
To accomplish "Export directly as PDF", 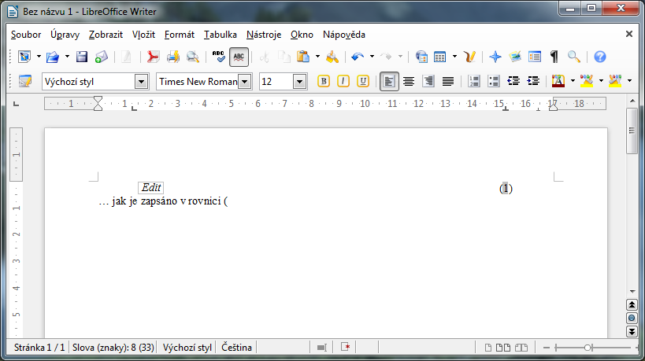I will [x=153, y=57].
